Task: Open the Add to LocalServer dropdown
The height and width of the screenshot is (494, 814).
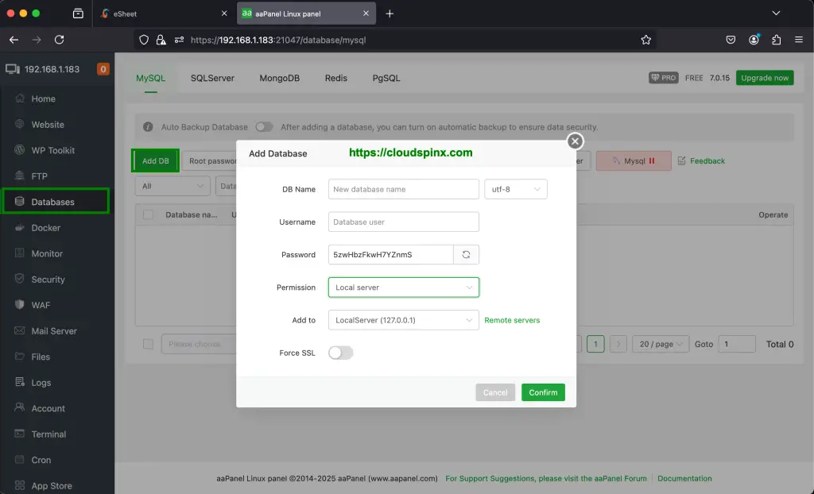Action: click(x=403, y=320)
